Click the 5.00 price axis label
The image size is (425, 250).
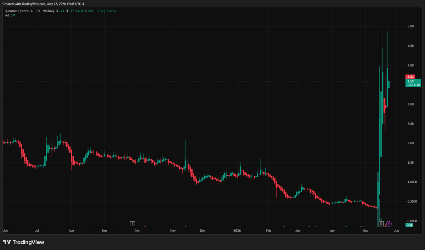(411, 27)
